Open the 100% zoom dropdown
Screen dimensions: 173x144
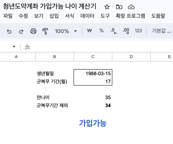pyautogui.click(x=66, y=31)
